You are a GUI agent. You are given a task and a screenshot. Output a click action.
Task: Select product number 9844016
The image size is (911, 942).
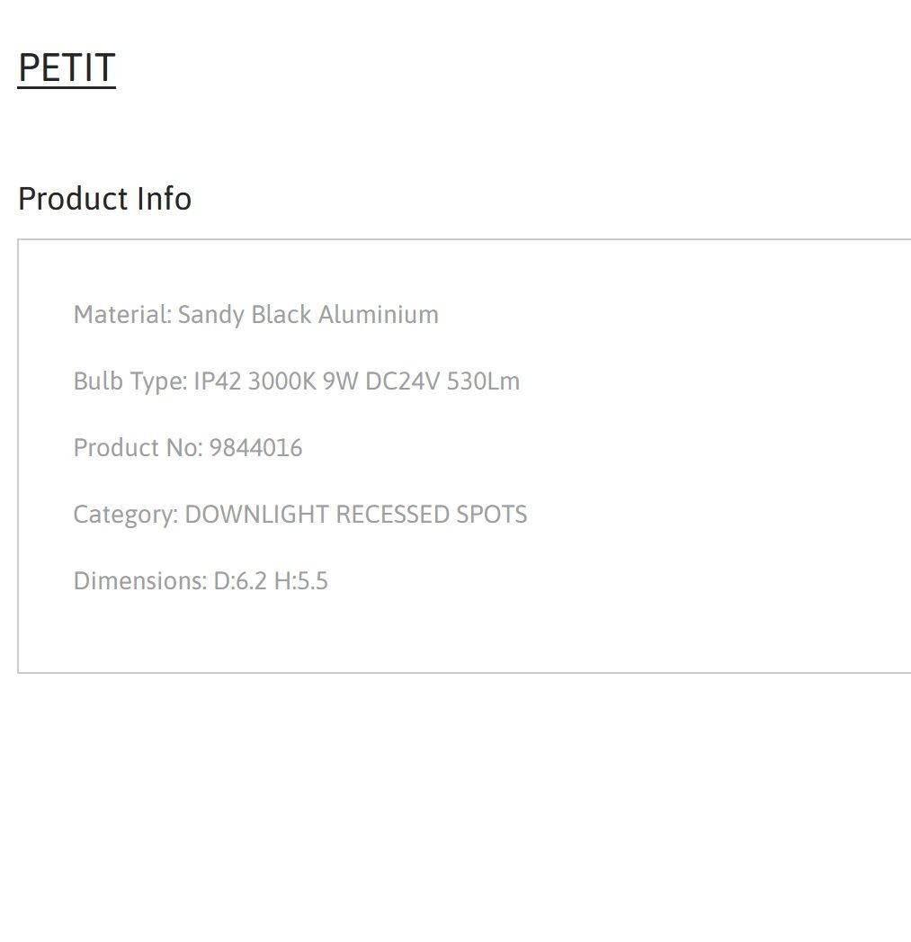click(255, 448)
